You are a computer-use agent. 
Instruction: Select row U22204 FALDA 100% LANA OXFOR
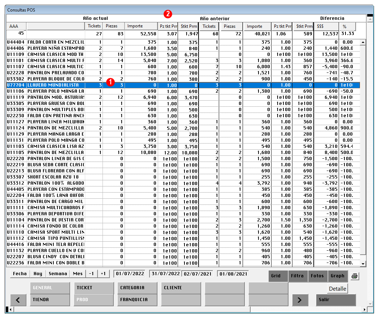tap(183, 195)
